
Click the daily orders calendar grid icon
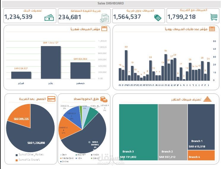pos(212,29)
